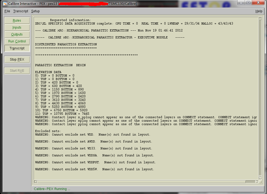
Task: Click 'DISTRIBUTED PARASITICS EXTRACTION' heading
Action: click(x=66, y=44)
